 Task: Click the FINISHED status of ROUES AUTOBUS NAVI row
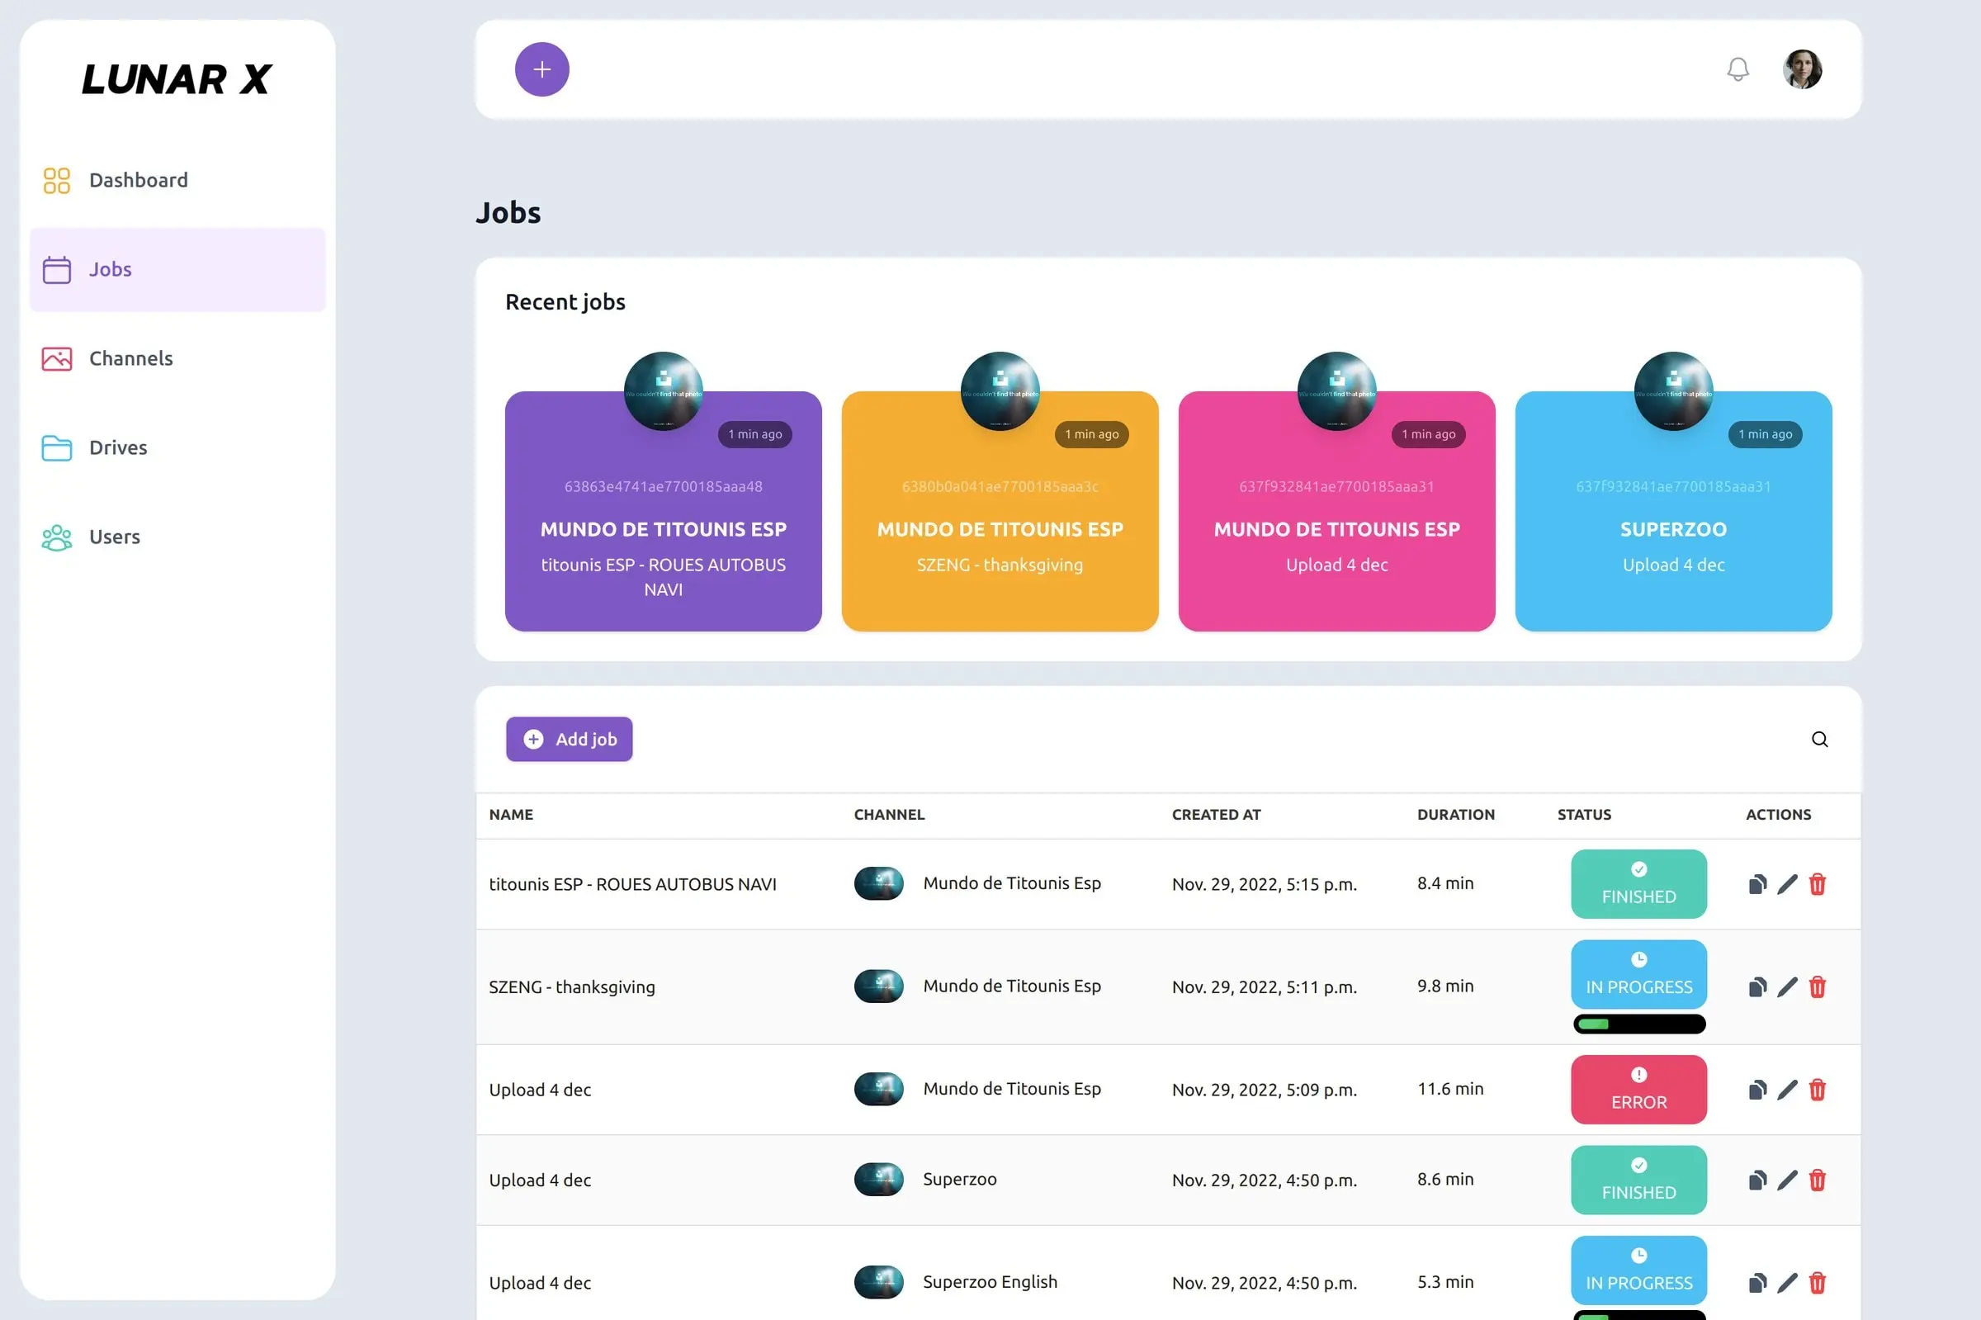pyautogui.click(x=1638, y=884)
